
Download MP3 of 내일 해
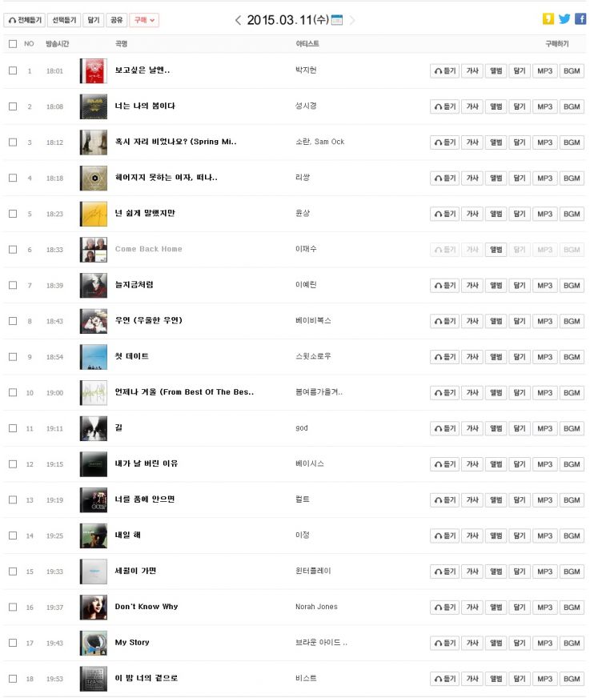tap(544, 536)
